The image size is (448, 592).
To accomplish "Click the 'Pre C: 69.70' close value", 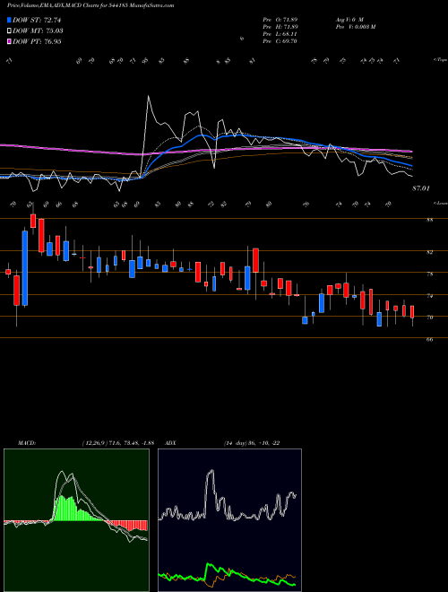I will point(280,41).
